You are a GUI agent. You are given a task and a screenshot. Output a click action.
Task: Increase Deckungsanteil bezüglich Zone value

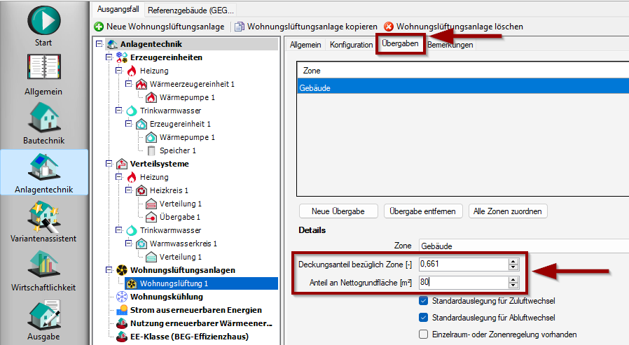513,261
